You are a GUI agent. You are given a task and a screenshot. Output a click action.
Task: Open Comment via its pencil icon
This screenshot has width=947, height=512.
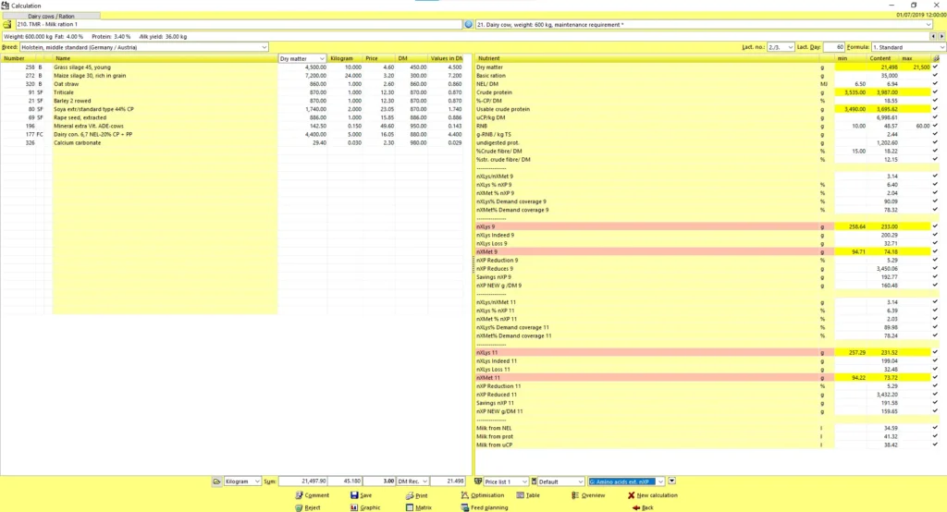click(299, 495)
